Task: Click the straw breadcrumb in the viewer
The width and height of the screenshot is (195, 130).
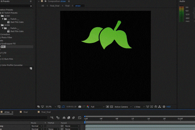Action: pyautogui.click(x=78, y=6)
